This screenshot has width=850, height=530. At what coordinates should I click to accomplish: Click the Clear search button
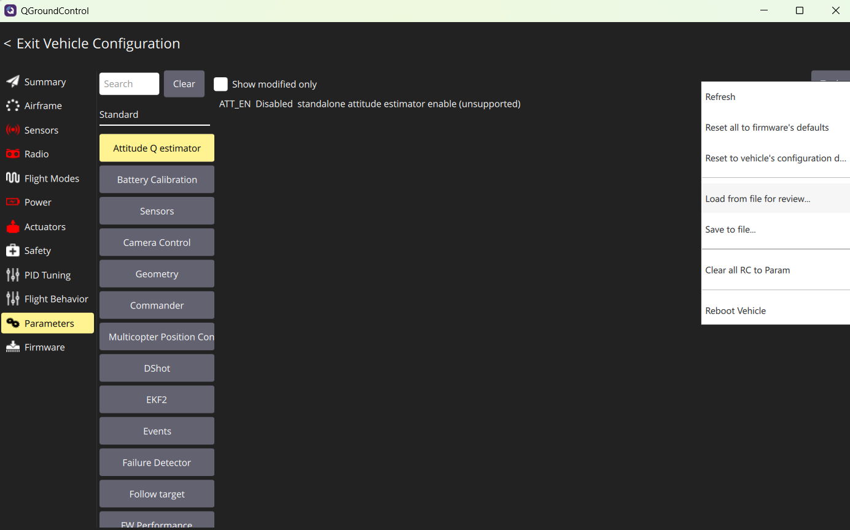click(184, 84)
